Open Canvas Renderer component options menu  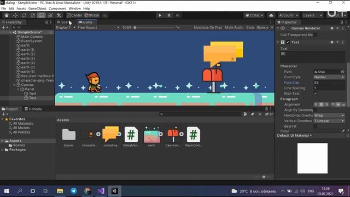[343, 28]
